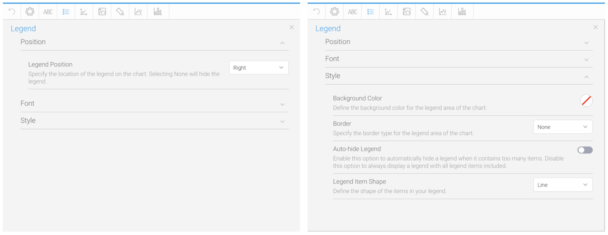608x235 pixels.
Task: Click the Font heading in left panel
Action: click(x=27, y=103)
